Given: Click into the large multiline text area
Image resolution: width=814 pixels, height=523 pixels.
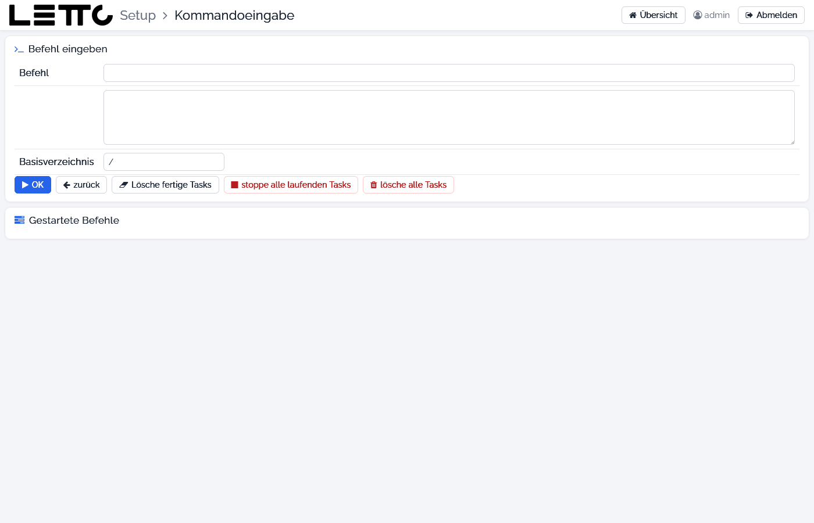Looking at the screenshot, I should 449,117.
